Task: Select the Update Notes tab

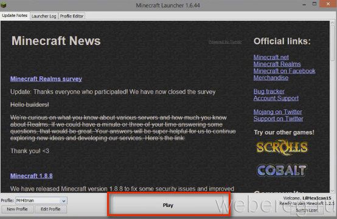Action: click(x=15, y=16)
